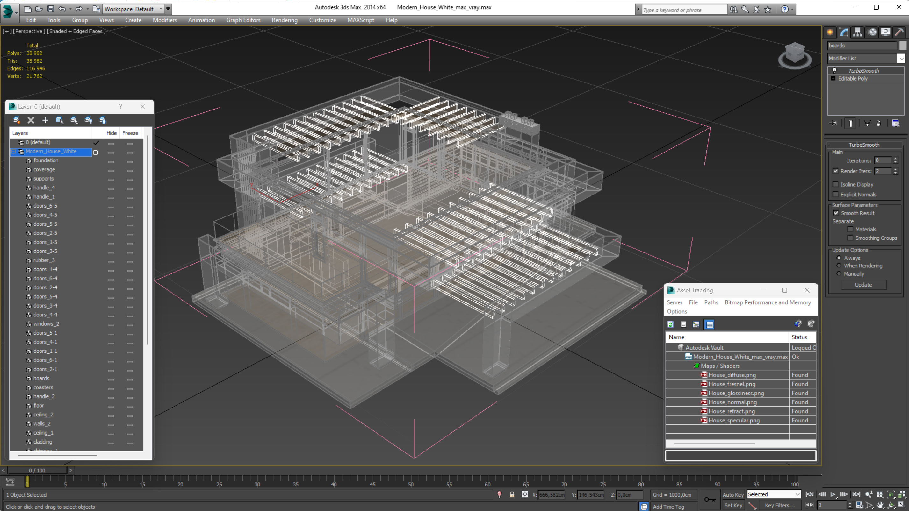Viewport: 909px width, 511px height.
Task: Open the Rendering menu
Action: coord(285,20)
